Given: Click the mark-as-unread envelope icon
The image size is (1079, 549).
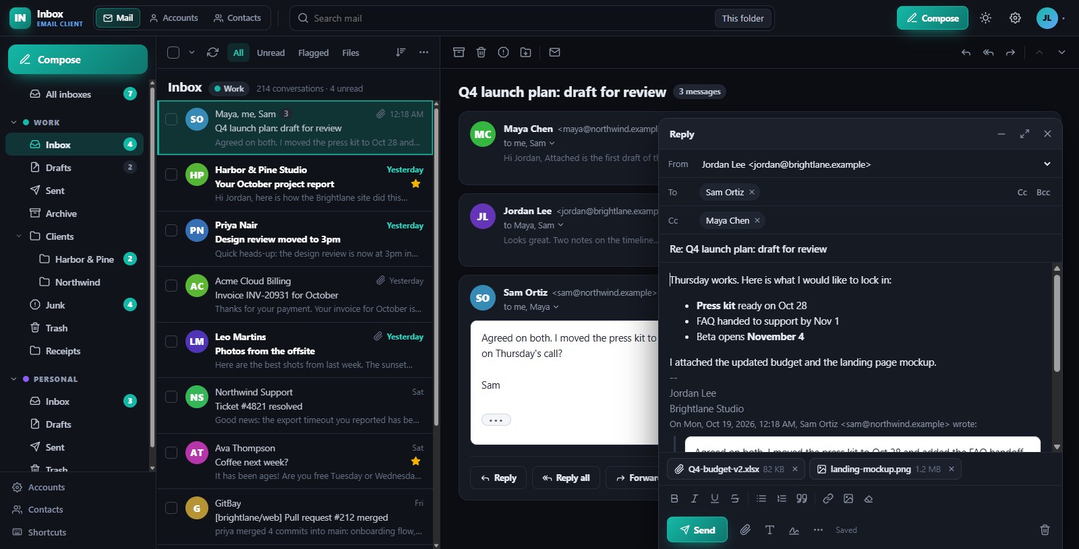Looking at the screenshot, I should tap(554, 53).
